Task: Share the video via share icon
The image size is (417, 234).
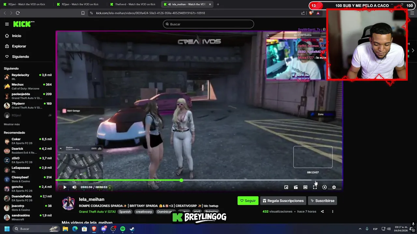Action: coord(322,212)
